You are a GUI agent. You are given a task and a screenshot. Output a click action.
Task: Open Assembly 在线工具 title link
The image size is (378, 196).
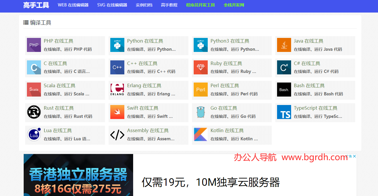tap(148, 131)
